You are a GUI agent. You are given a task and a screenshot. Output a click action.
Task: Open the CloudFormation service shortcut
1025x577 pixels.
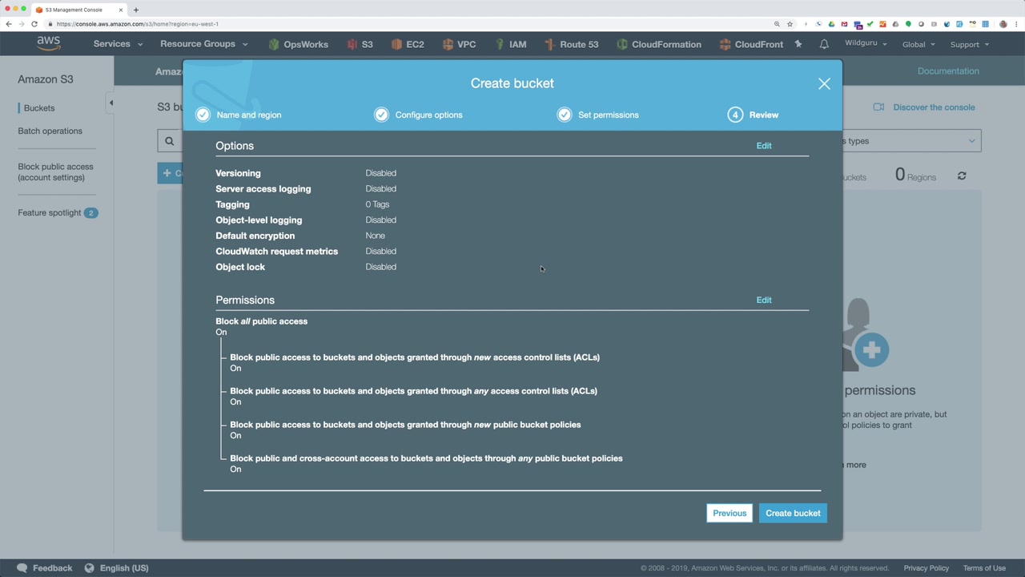coord(658,44)
